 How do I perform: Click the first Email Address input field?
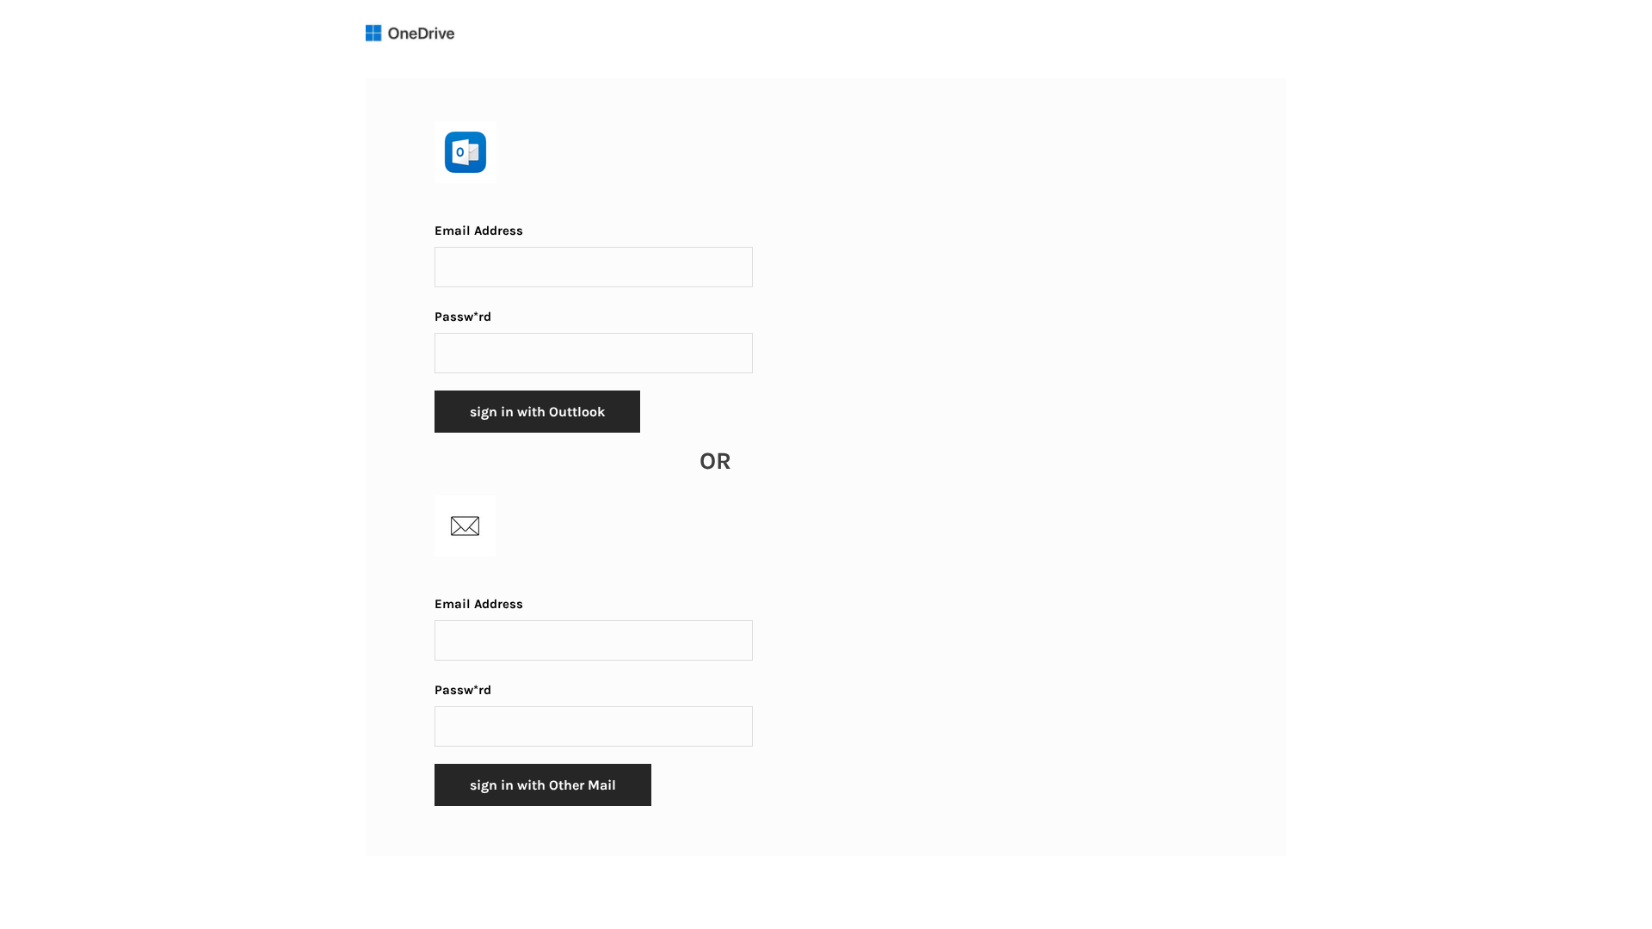pyautogui.click(x=593, y=267)
